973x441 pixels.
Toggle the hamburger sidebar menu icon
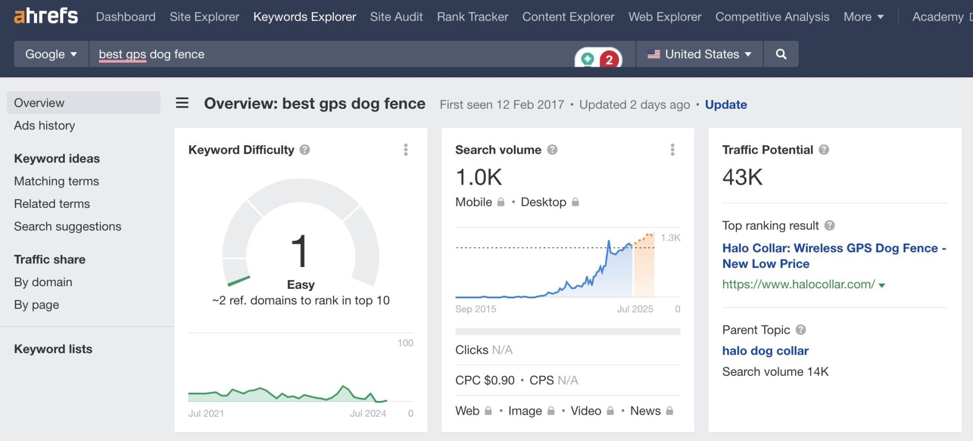point(182,103)
